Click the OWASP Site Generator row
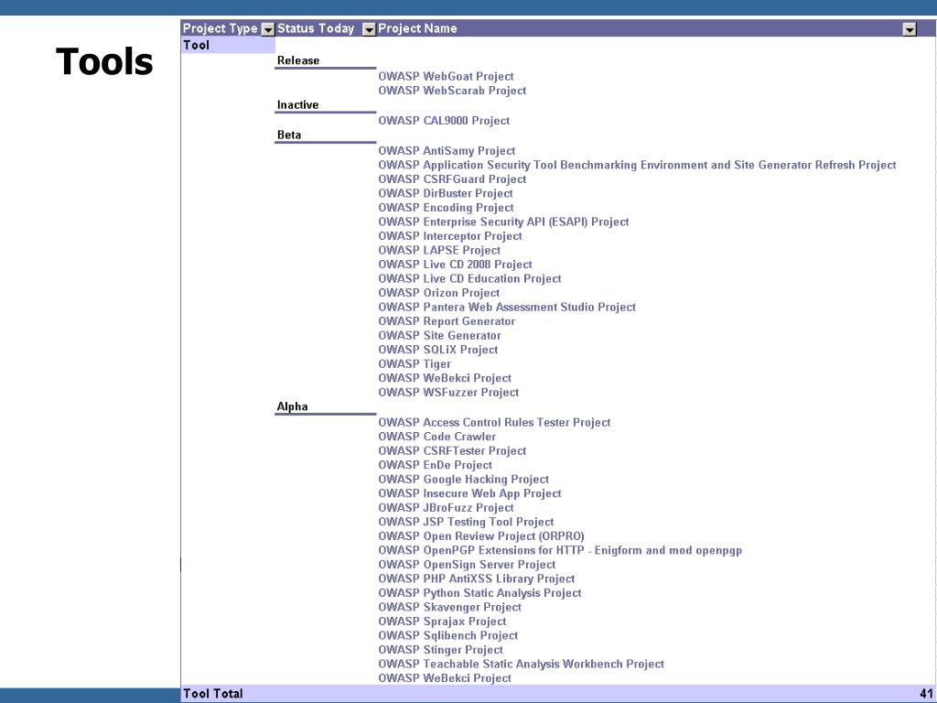This screenshot has width=937, height=703. 439,336
